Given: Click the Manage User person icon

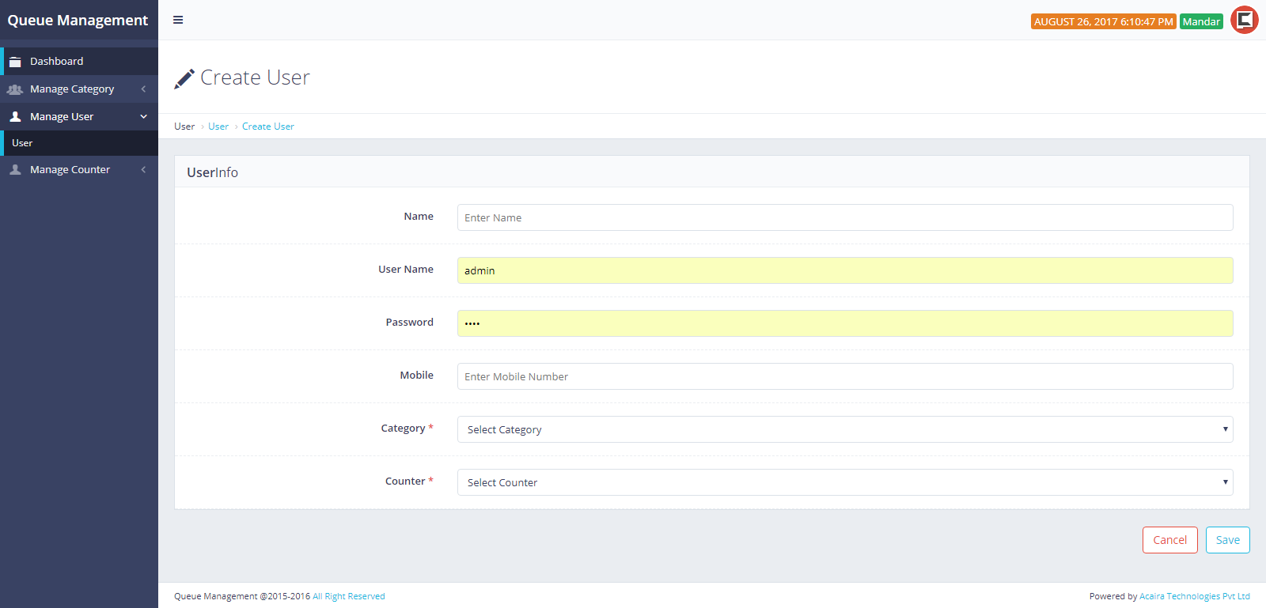Looking at the screenshot, I should point(15,116).
